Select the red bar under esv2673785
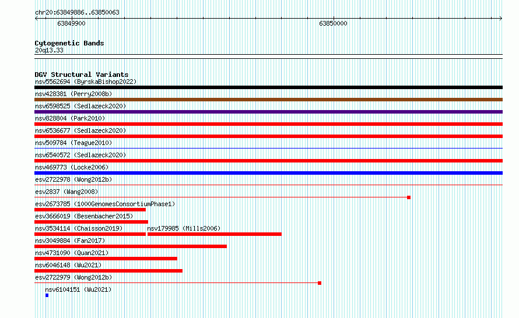Viewport: 519px width, 318px height. point(90,210)
